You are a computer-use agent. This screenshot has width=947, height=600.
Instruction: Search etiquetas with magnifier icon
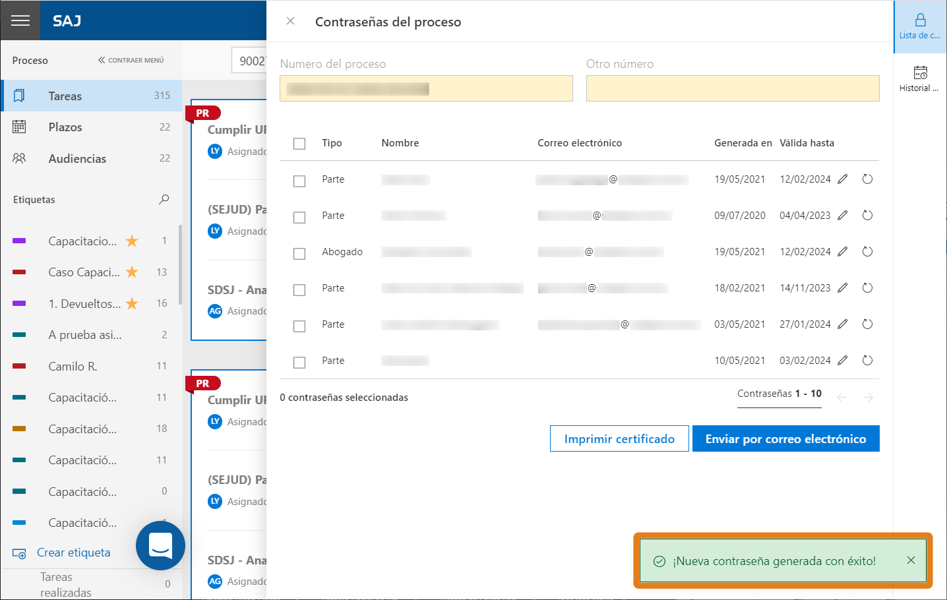[164, 199]
